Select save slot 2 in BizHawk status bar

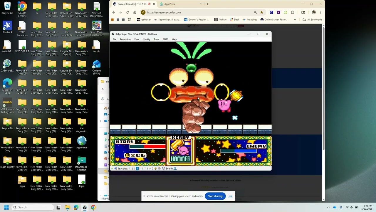pos(132,169)
